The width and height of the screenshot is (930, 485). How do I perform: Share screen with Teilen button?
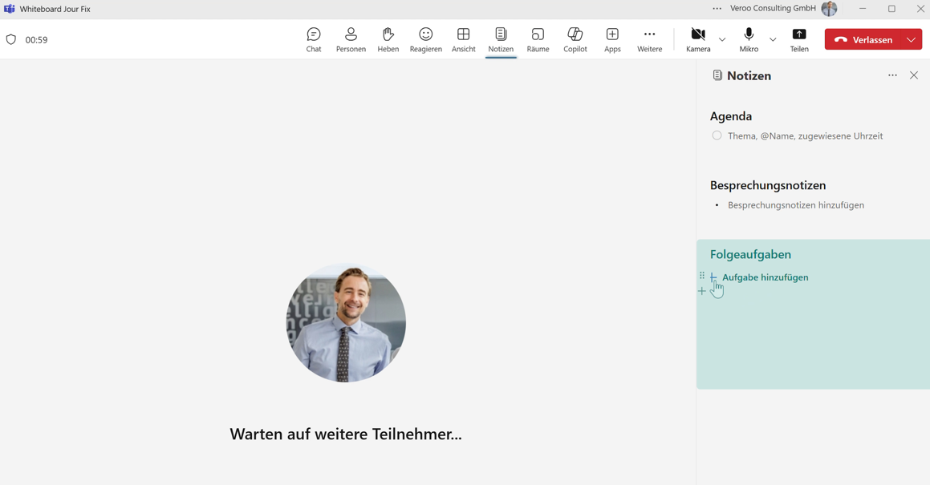pos(799,39)
